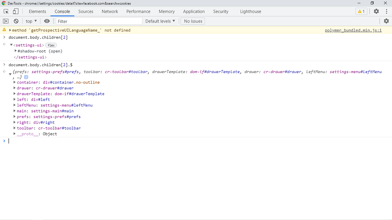Expand the drawer: cr-drawer#drawer property
392x220 pixels.
tap(14, 88)
